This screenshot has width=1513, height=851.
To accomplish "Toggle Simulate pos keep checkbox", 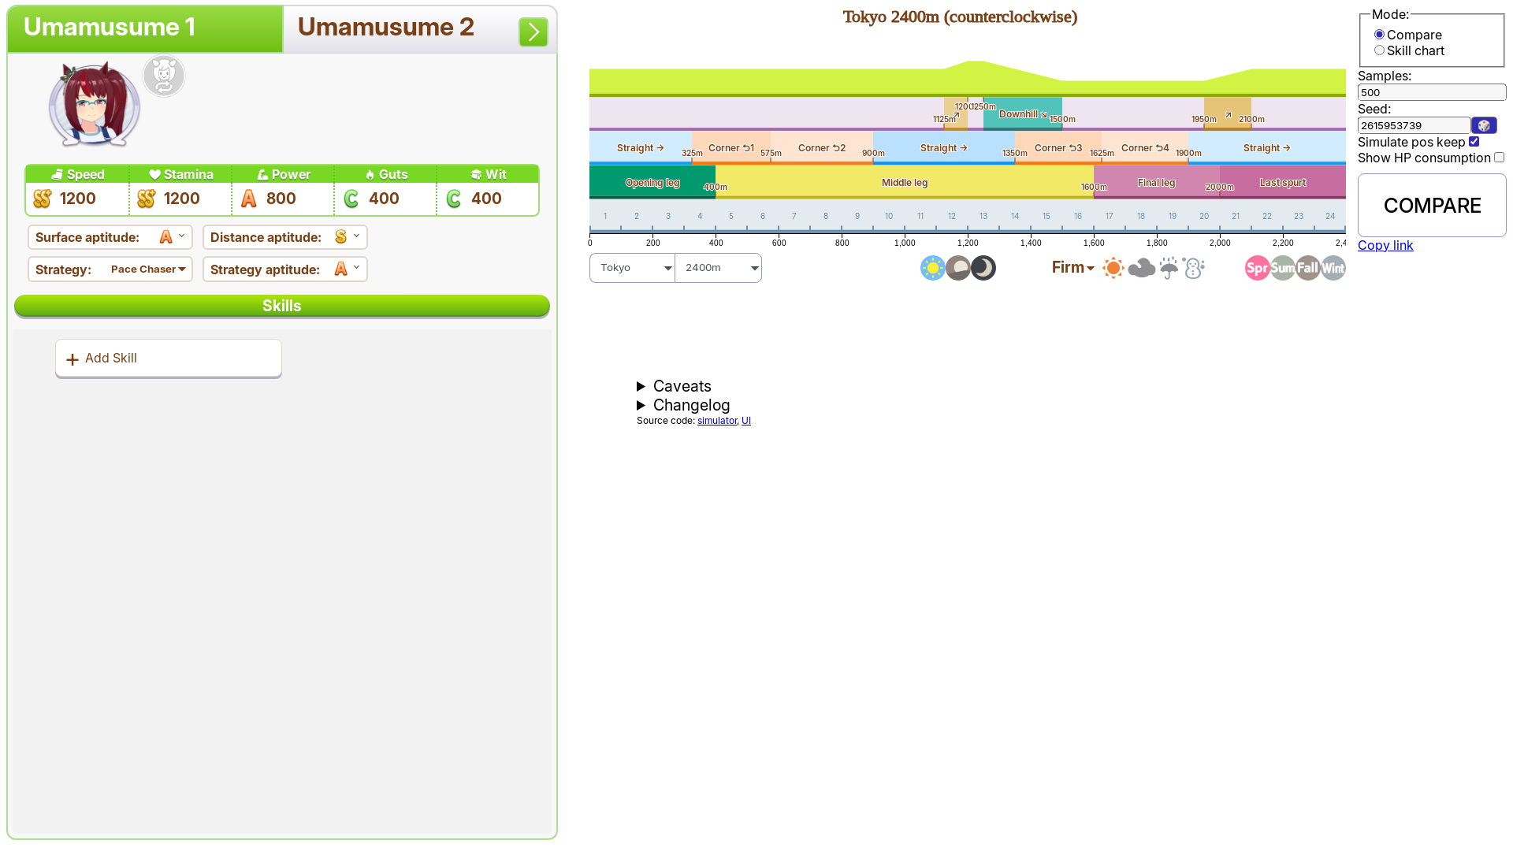I will point(1474,142).
